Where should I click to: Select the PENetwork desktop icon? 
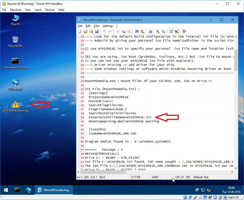[x=16, y=85]
